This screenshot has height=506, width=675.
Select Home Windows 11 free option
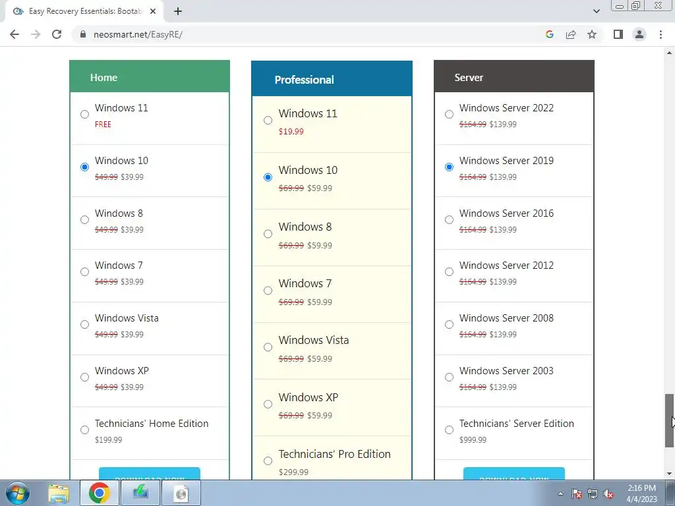pos(84,114)
